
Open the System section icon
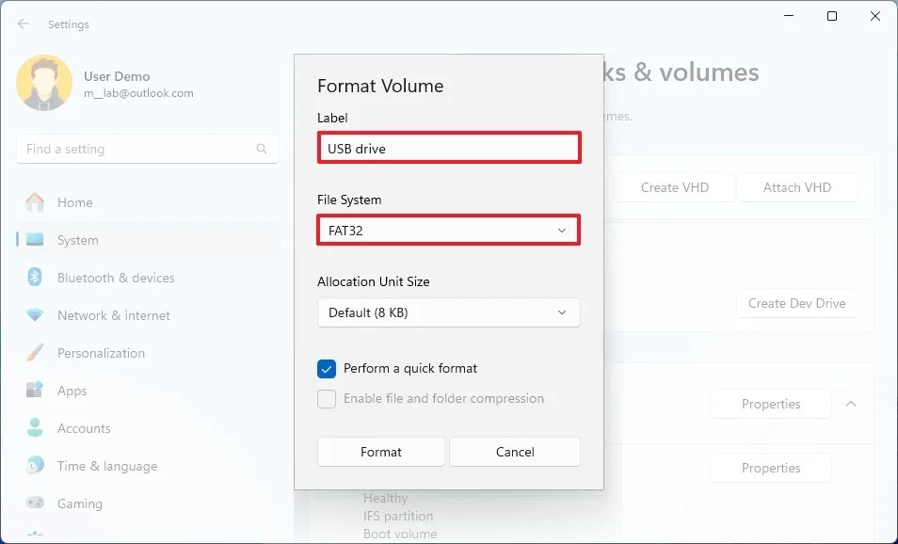click(x=35, y=239)
